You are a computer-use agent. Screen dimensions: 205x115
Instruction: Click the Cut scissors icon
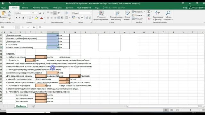tap(10, 12)
